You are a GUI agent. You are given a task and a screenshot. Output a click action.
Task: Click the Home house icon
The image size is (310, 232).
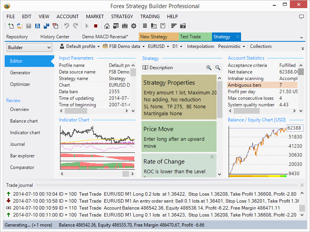point(107,26)
